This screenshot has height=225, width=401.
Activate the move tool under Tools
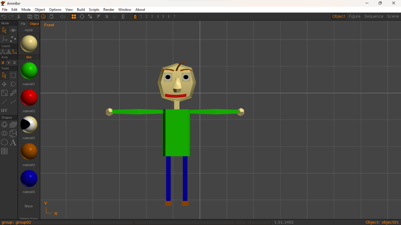(4, 84)
